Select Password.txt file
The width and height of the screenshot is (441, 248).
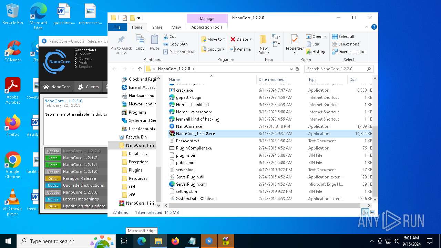pyautogui.click(x=187, y=141)
